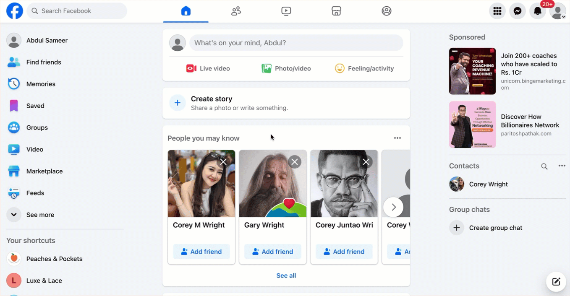The width and height of the screenshot is (570, 296).
Task: Start a new message with compose icon
Action: click(556, 282)
